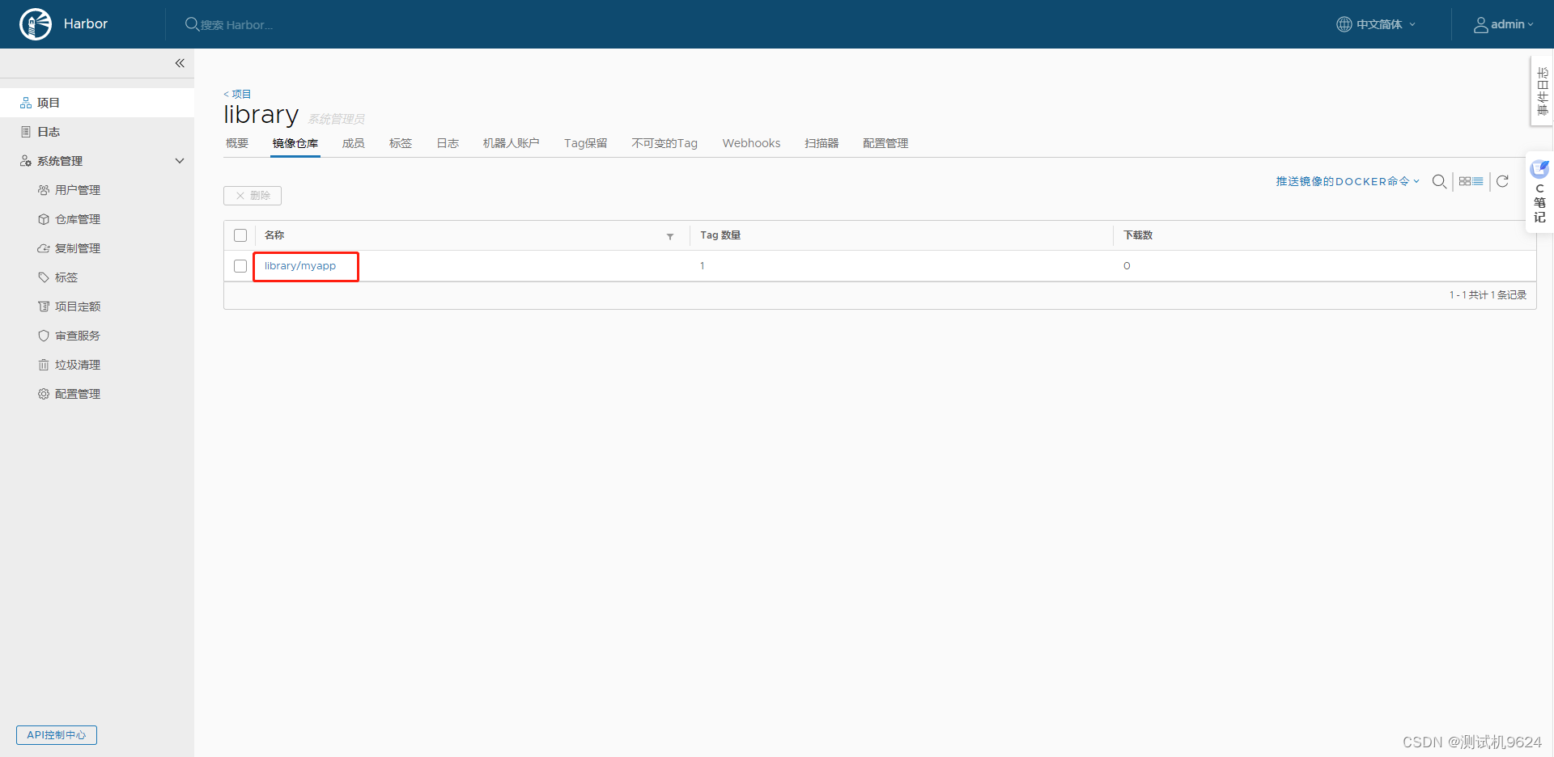Screen dimensions: 1554x757
Task: Click the 日志 logs icon in sidebar
Action: point(26,132)
